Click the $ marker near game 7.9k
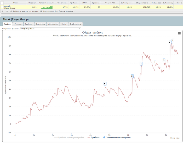Screen dimensions: 183x143 tap(164, 60)
